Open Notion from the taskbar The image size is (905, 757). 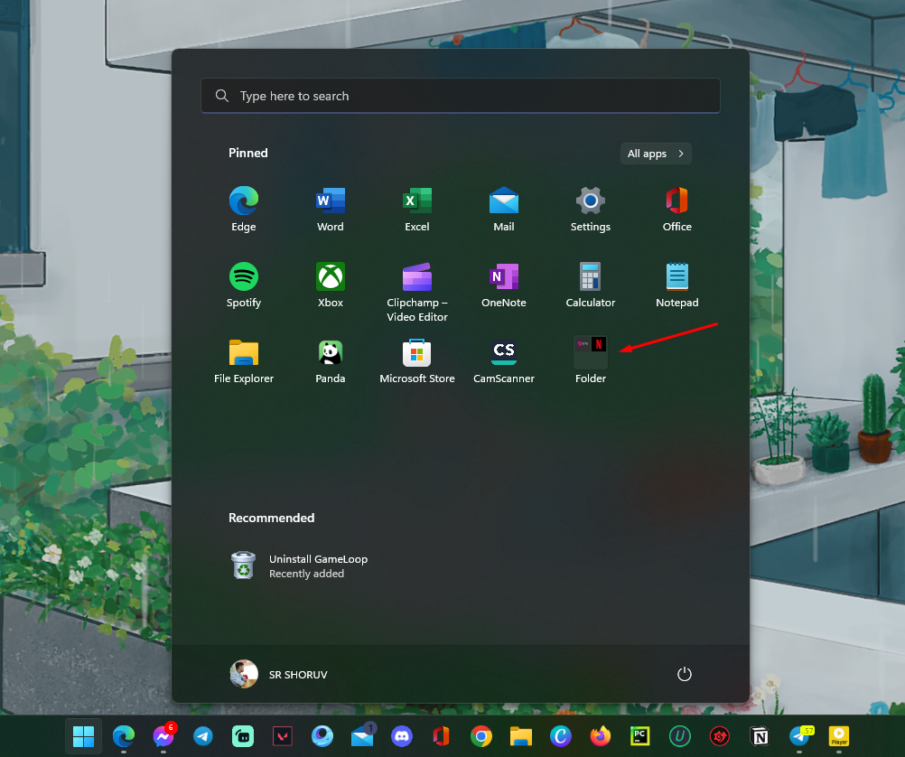(759, 736)
